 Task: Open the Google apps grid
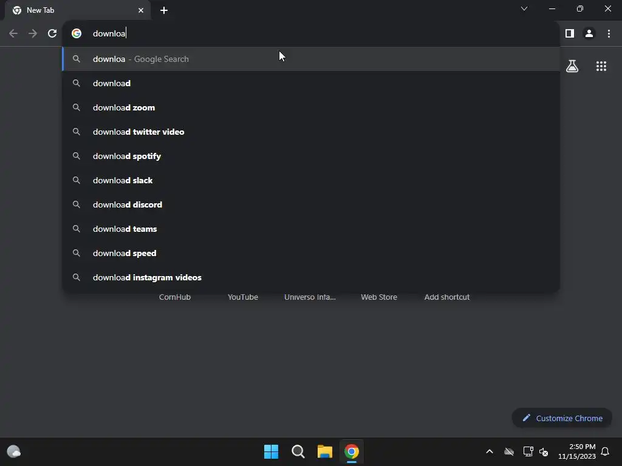click(x=601, y=66)
